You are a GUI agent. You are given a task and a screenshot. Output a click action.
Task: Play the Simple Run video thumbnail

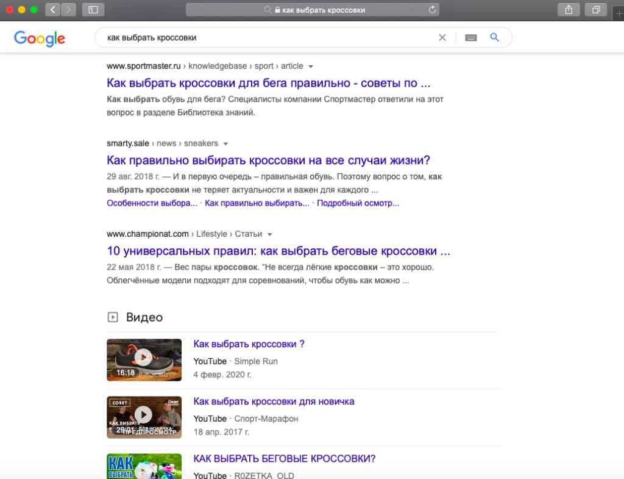pyautogui.click(x=144, y=360)
